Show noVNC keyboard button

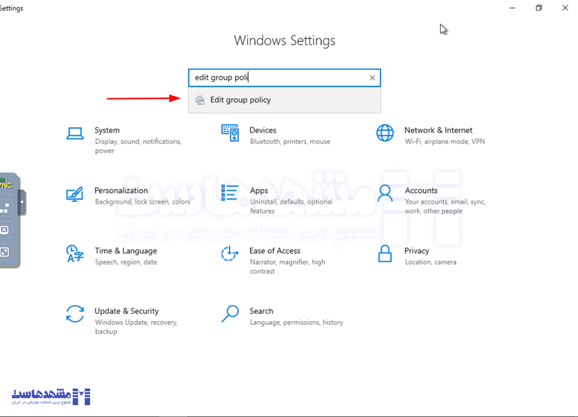(5, 230)
